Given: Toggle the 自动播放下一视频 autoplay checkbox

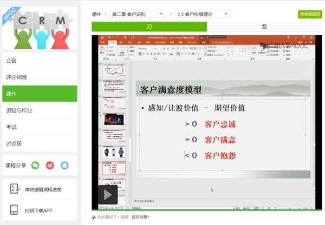Looking at the screenshot, I should pyautogui.click(x=94, y=217).
